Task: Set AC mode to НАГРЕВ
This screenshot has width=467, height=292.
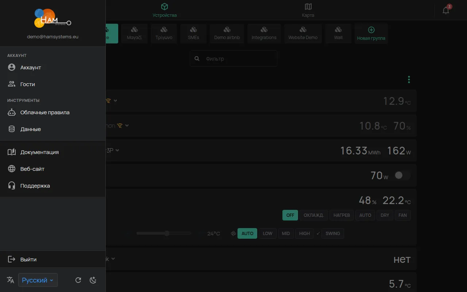Action: (341, 215)
